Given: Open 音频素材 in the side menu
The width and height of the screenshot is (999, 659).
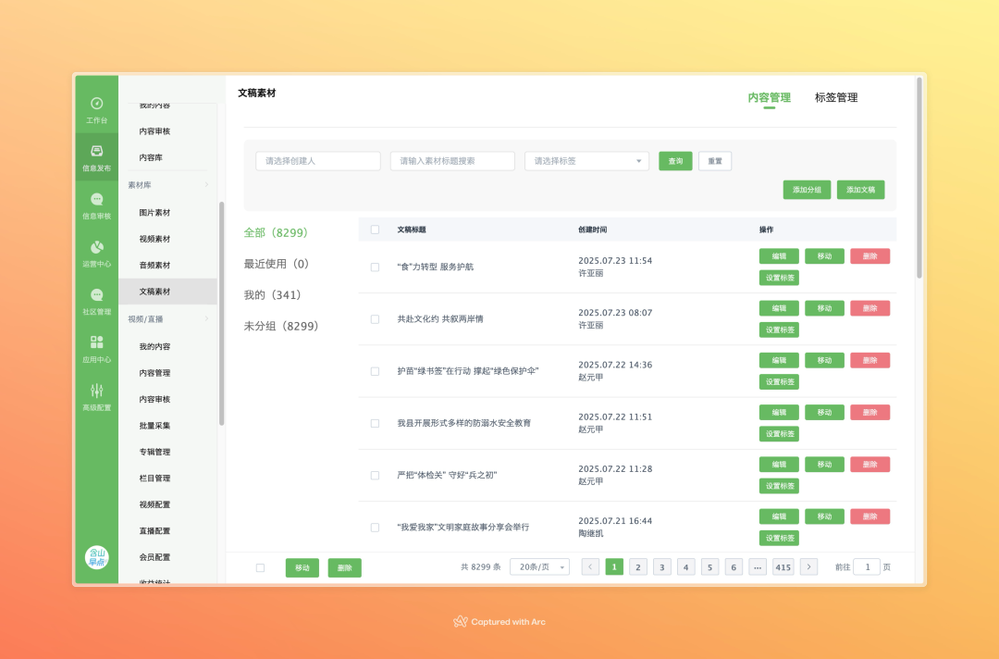Looking at the screenshot, I should 154,265.
